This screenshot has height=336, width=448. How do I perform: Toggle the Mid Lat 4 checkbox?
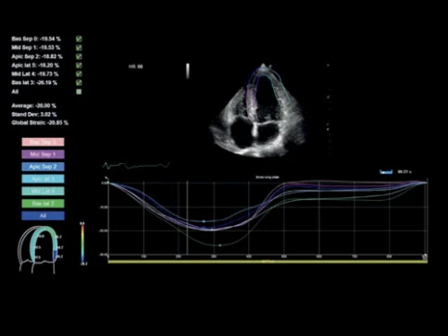coord(79,74)
